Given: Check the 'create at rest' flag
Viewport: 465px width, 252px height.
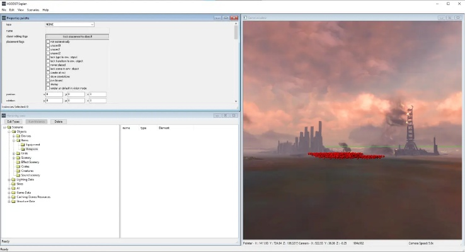Looking at the screenshot, I should [x=48, y=72].
